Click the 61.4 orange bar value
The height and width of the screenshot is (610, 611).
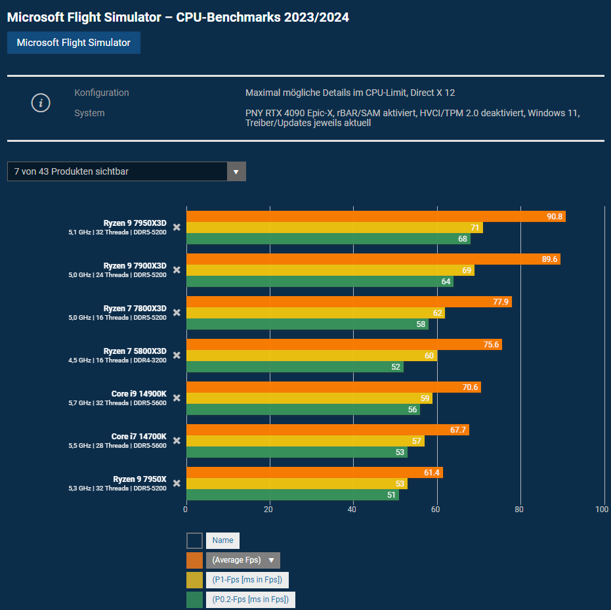[432, 472]
